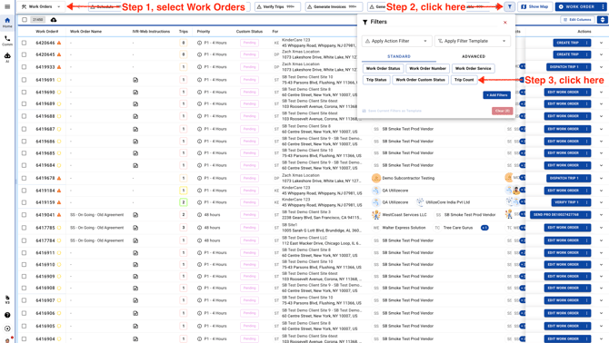Screen dimensions: 609x343
Task: Expand the row chevron for work order 6417785
Action: (x=601, y=228)
